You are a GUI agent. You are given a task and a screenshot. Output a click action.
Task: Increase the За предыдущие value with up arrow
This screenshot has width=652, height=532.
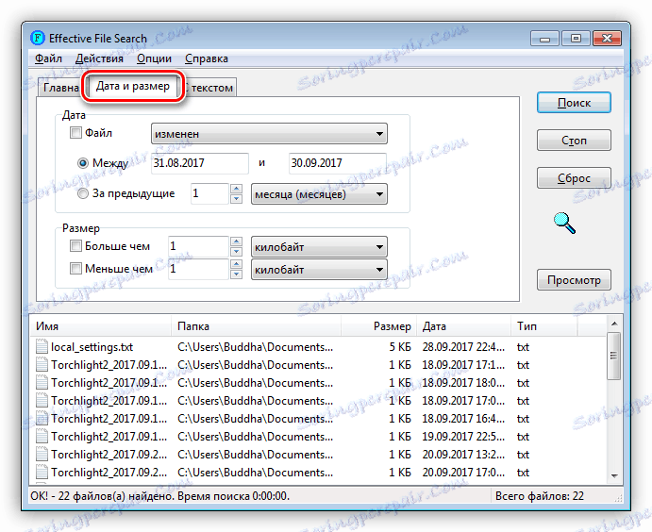(x=236, y=189)
